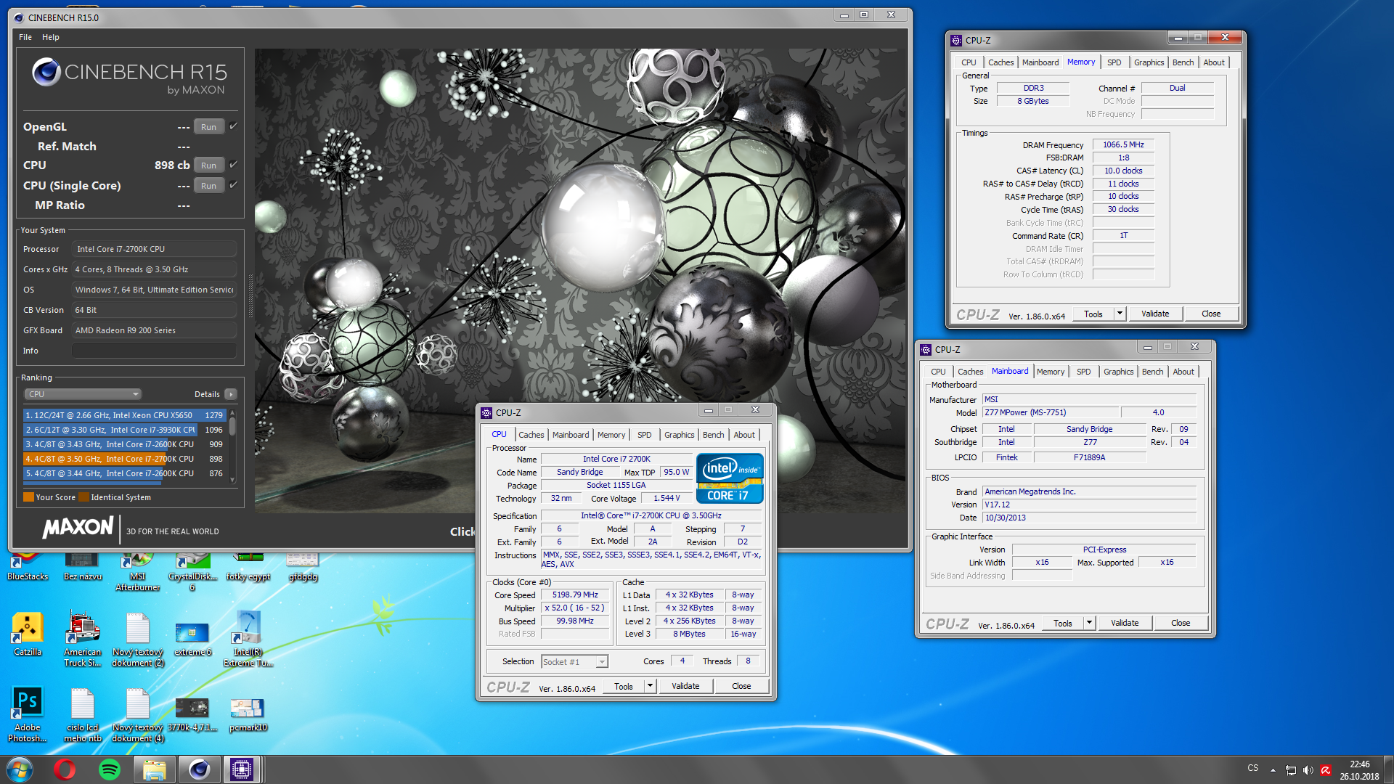Open the pcmark10 desktop icon
The image size is (1394, 784).
point(248,714)
